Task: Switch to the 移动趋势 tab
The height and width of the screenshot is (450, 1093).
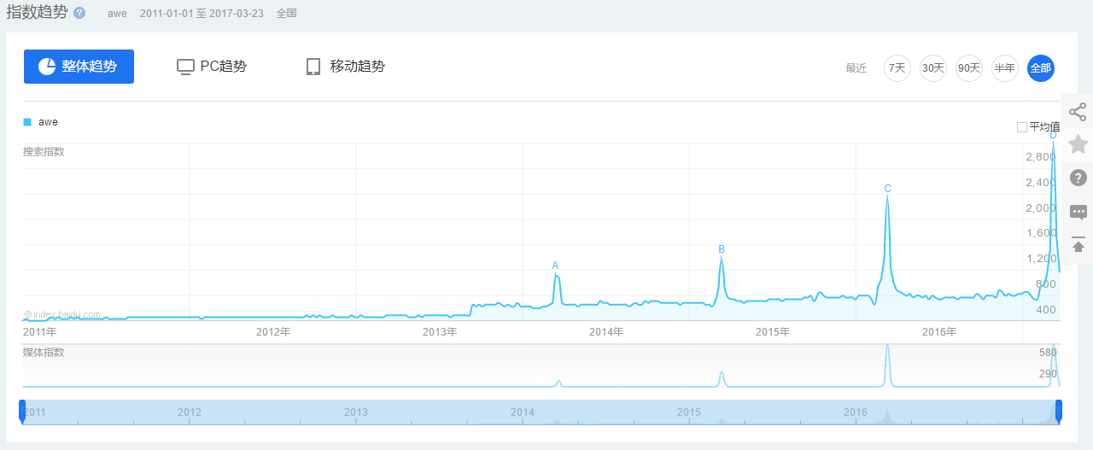Action: coord(346,67)
